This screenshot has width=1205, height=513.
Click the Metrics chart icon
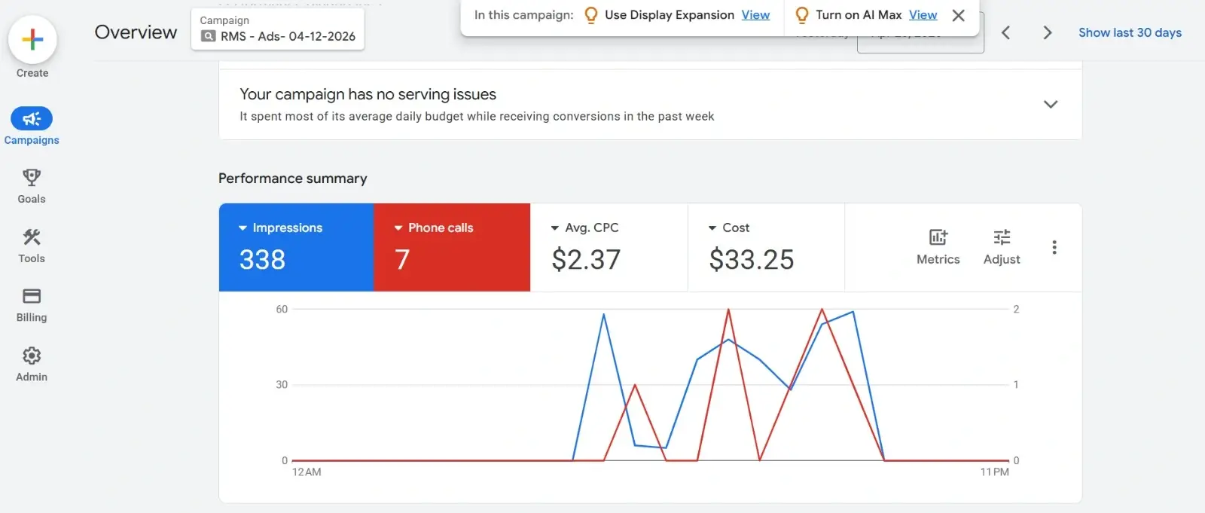pos(938,237)
